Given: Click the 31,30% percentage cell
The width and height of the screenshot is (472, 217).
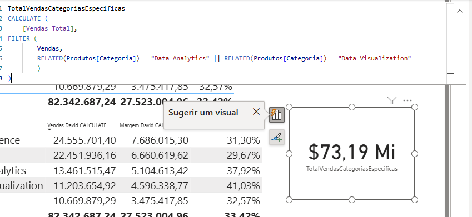Looking at the screenshot, I should point(243,140).
